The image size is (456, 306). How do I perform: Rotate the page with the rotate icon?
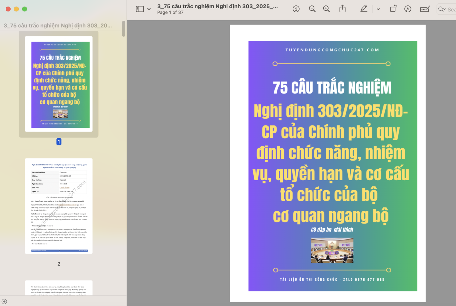coord(393,9)
